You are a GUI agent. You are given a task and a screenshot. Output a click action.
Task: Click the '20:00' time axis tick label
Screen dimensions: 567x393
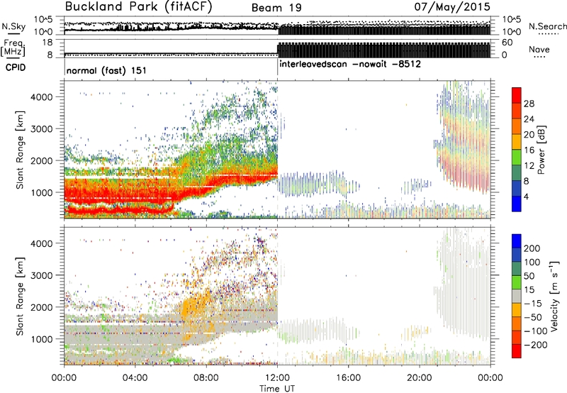pyautogui.click(x=420, y=378)
